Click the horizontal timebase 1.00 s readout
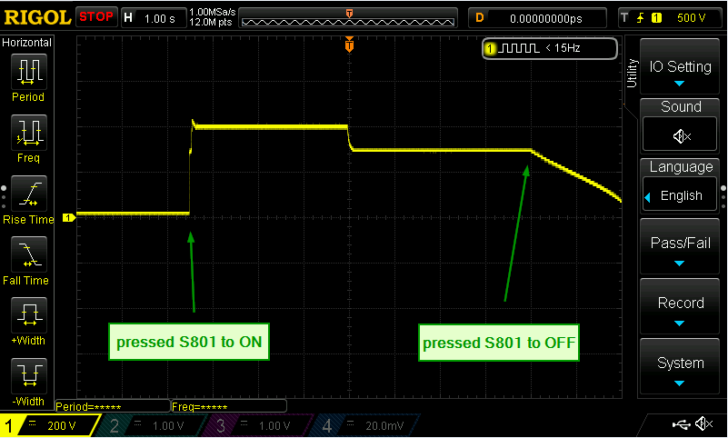Viewport: 728px width, 438px height. (154, 18)
